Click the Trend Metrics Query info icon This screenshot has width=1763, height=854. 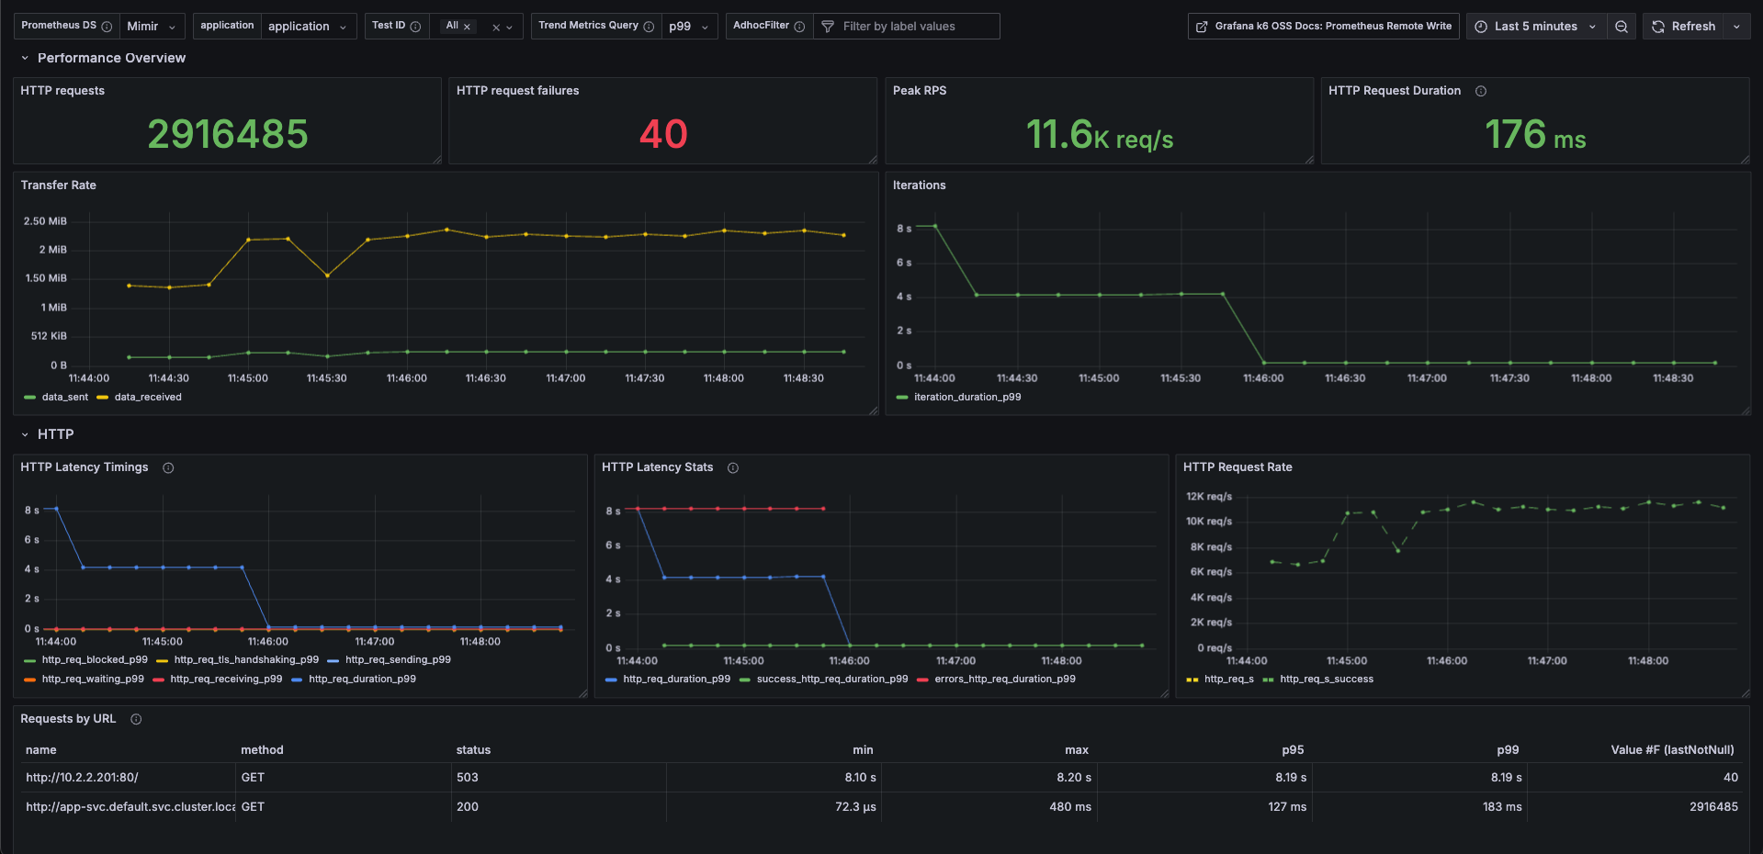click(649, 27)
